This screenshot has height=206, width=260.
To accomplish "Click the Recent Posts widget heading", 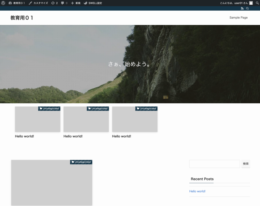I will tap(202, 179).
